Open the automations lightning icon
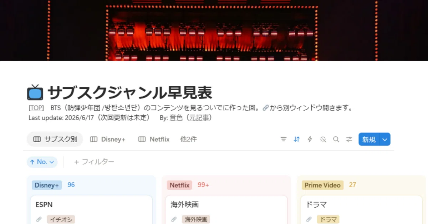The image size is (428, 224). 310,139
